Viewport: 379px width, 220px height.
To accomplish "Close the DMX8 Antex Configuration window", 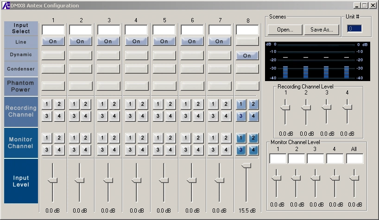I will tap(373, 5).
